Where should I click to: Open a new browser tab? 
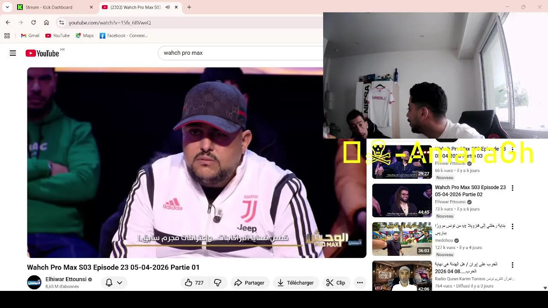point(189,7)
